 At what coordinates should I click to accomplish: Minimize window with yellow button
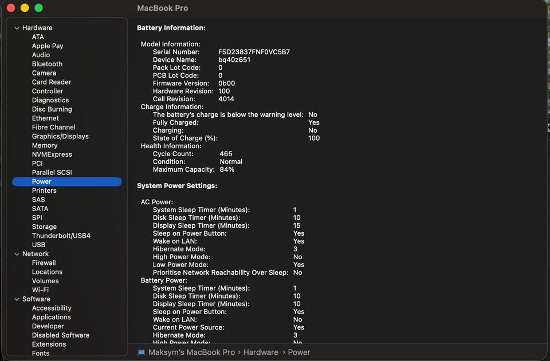pos(25,8)
